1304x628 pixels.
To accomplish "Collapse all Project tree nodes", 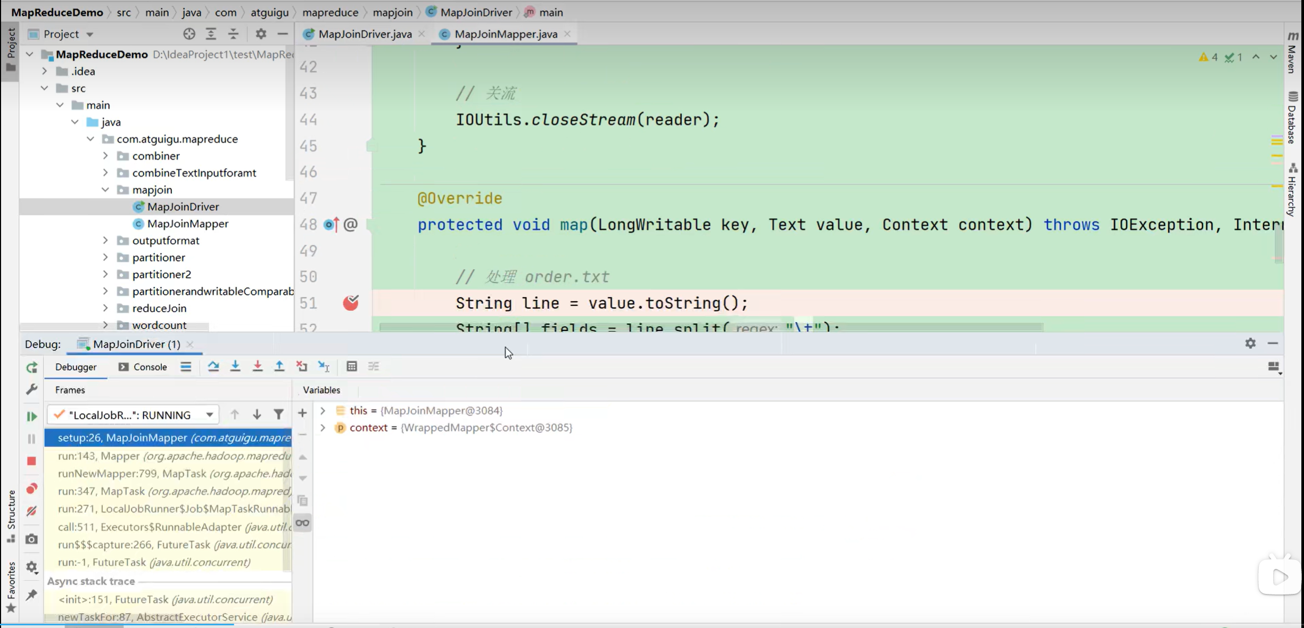I will (x=233, y=34).
